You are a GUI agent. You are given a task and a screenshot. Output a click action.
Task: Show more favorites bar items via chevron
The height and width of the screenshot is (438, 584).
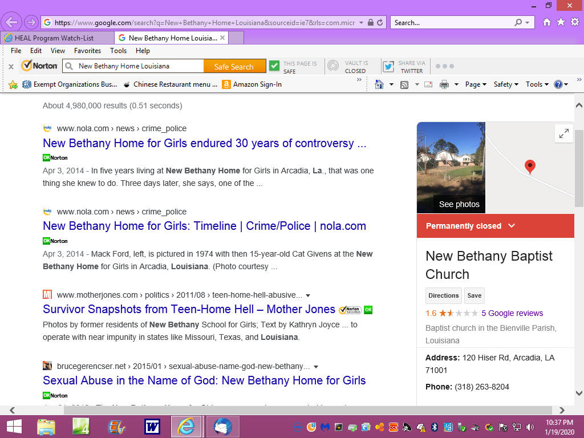coord(359,80)
